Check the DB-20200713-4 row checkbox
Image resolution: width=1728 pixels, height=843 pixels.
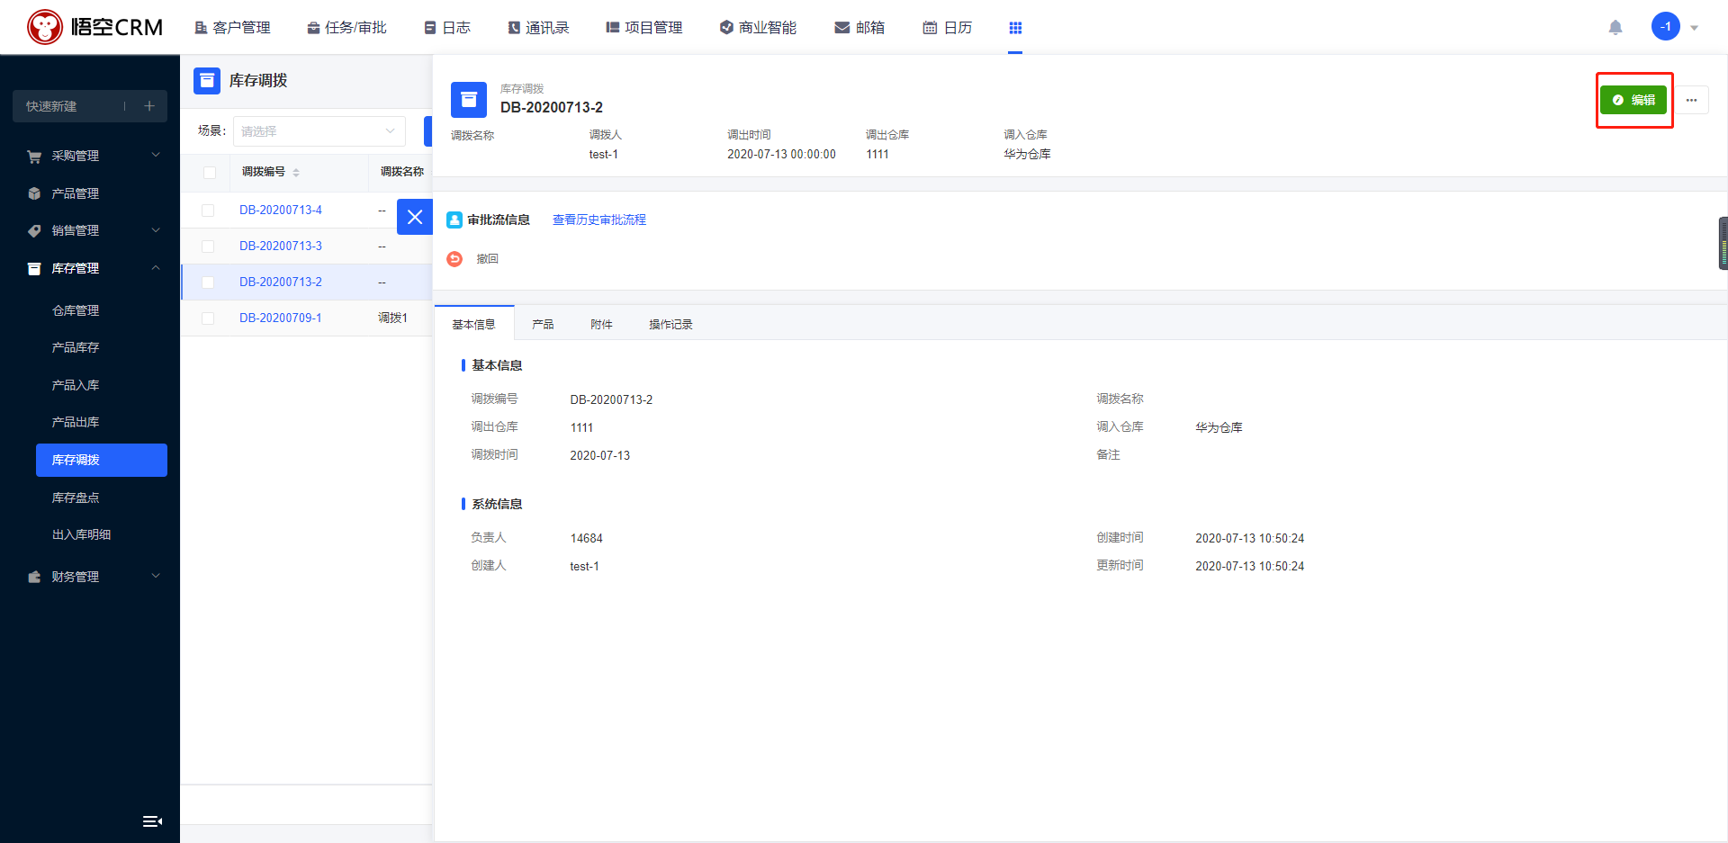point(208,211)
